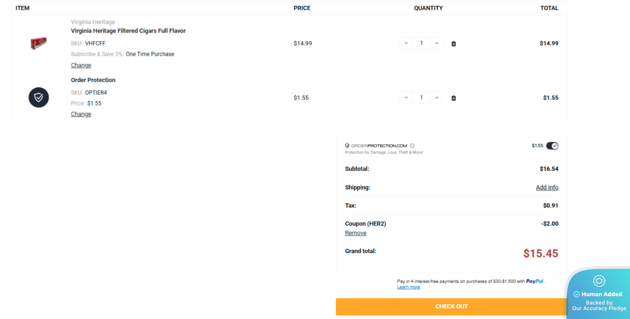The image size is (630, 319).
Task: Toggle off the $1.55 order protection switch
Action: (552, 146)
